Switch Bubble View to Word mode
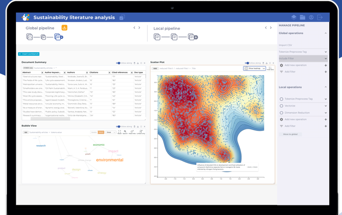342x215 pixels. point(101,132)
